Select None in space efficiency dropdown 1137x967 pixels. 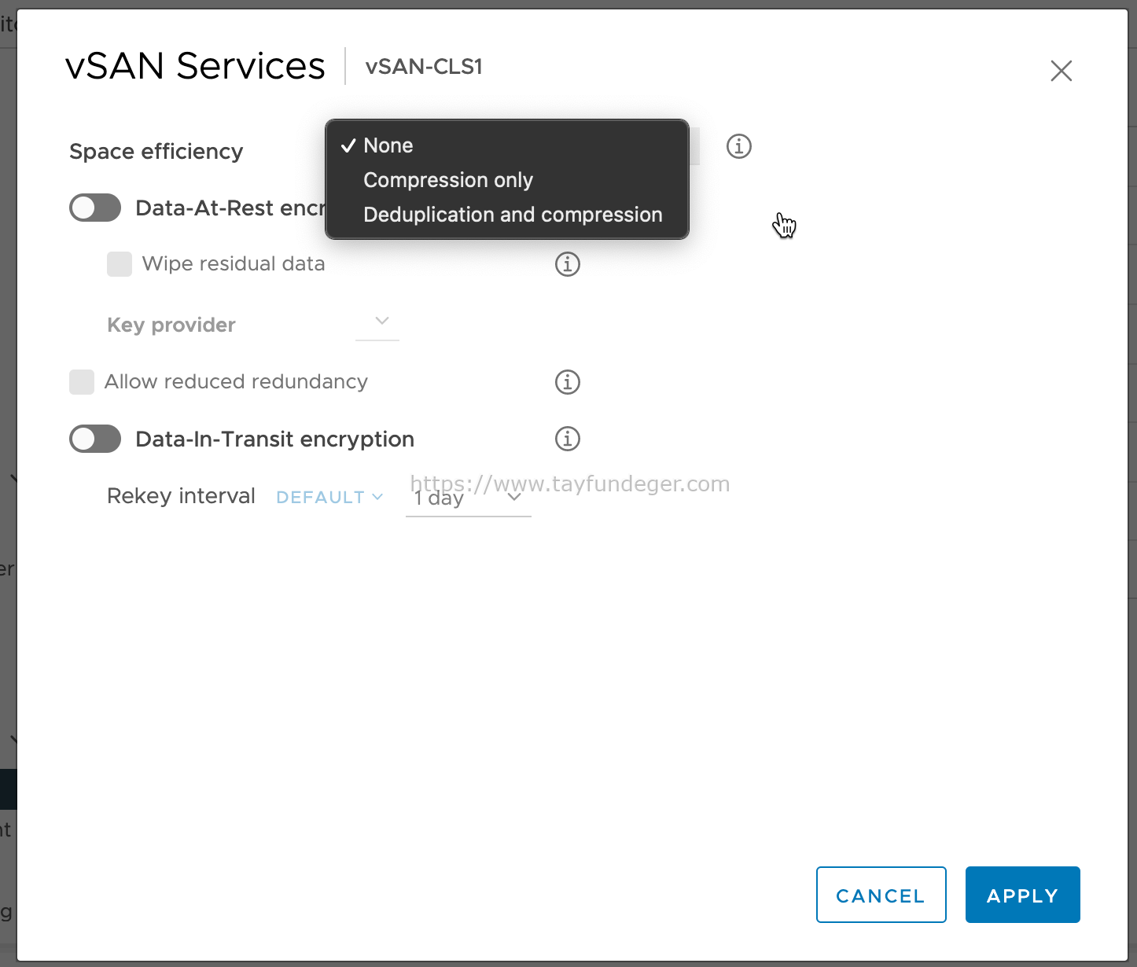click(x=506, y=145)
